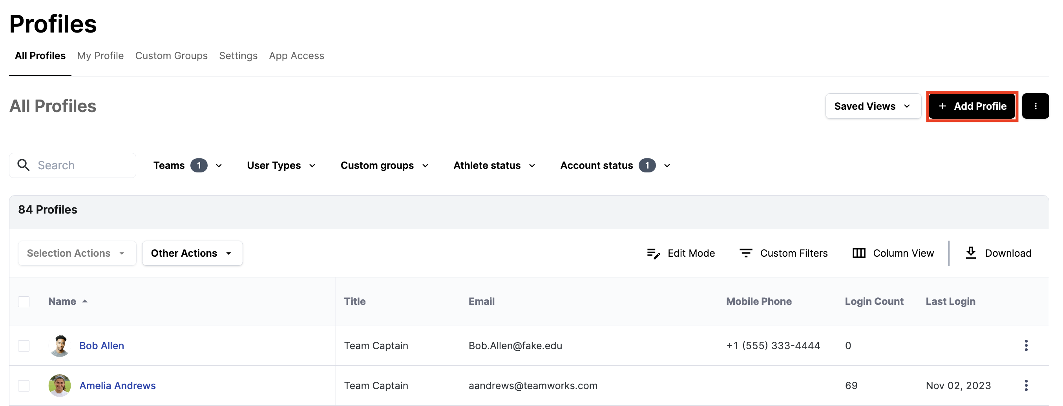Select the checkbox for Bob Allen
Viewport: 1063px width, 406px height.
tap(24, 346)
